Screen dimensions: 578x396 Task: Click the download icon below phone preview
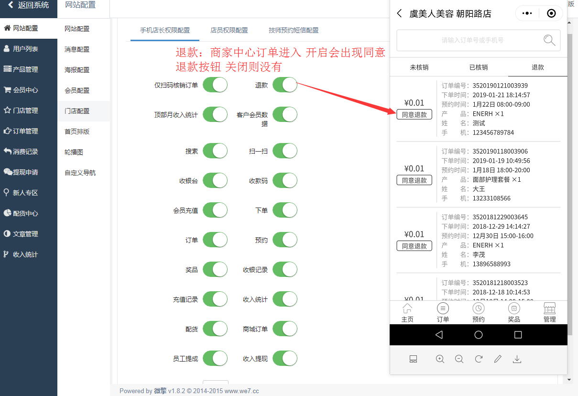[517, 359]
